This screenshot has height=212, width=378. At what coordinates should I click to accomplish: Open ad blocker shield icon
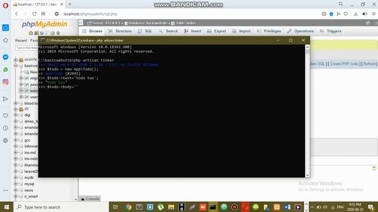331,14
